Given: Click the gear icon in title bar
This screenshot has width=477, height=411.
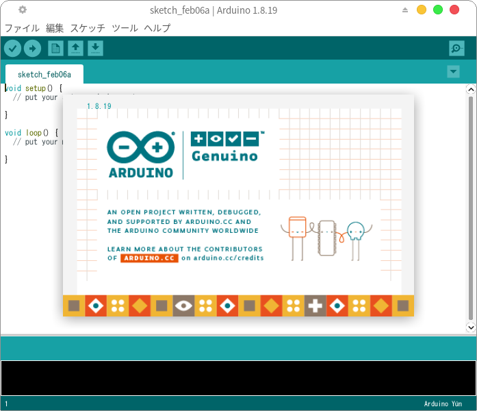Looking at the screenshot, I should [23, 10].
